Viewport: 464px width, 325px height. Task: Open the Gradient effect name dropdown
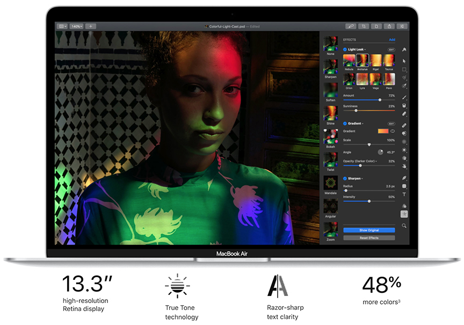point(356,124)
